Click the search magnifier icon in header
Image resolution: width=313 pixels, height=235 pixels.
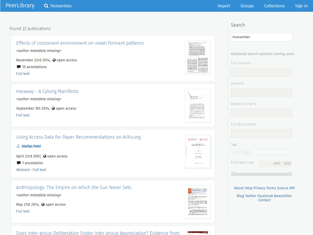pyautogui.click(x=46, y=6)
